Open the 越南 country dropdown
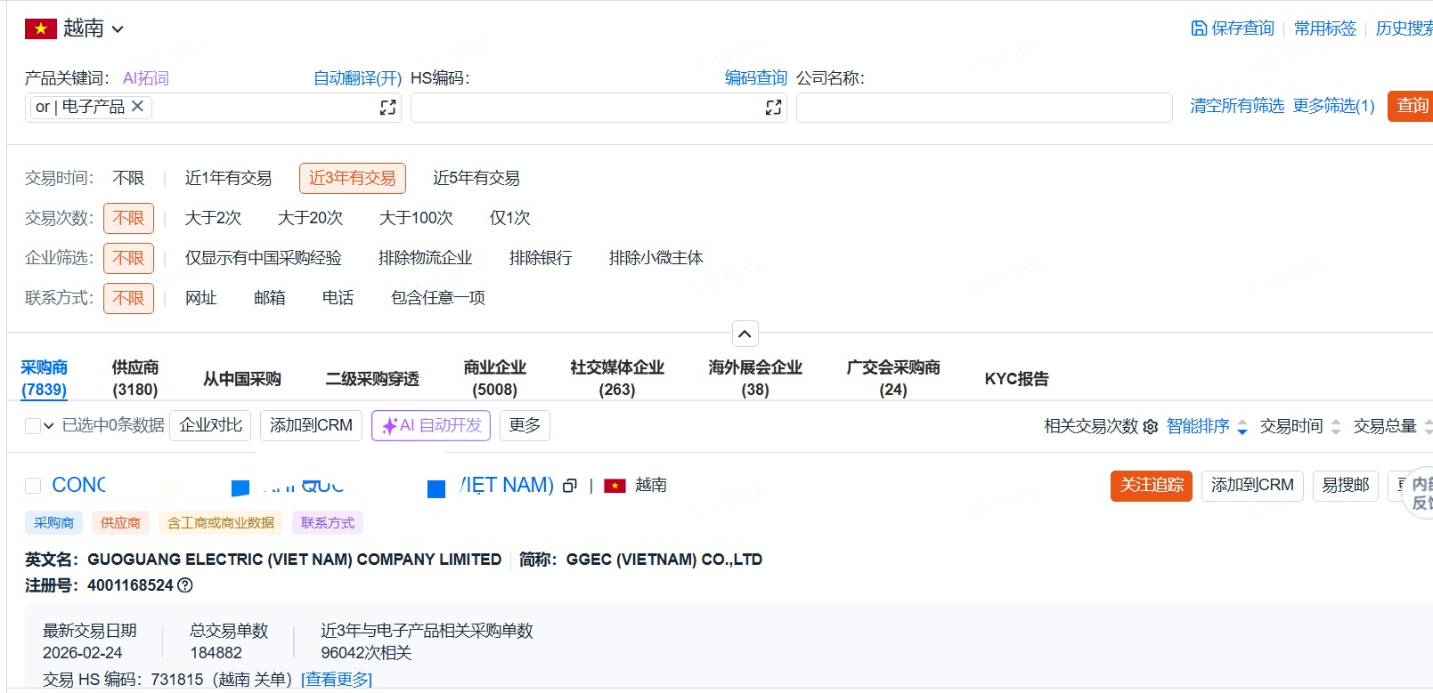1433x693 pixels. point(75,28)
